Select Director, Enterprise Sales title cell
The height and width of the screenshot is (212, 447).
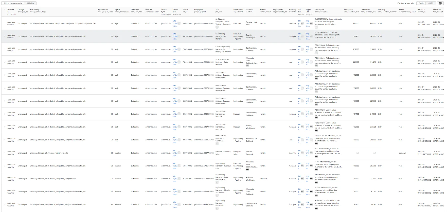pos(223,153)
